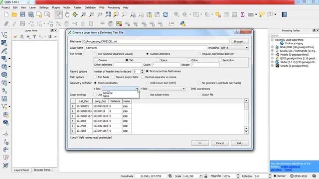Select the Ordinary kriging algorithm
The width and height of the screenshot is (319, 179).
pyautogui.click(x=294, y=43)
